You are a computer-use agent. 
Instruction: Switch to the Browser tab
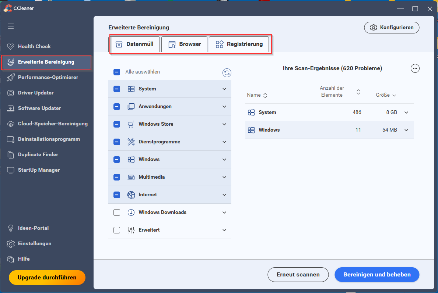pyautogui.click(x=185, y=44)
